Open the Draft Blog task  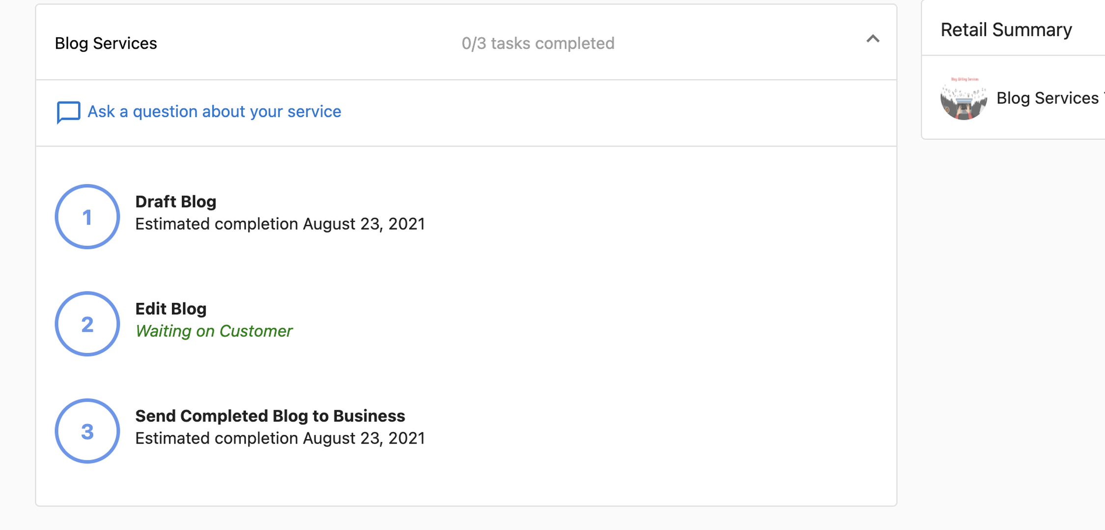point(176,202)
